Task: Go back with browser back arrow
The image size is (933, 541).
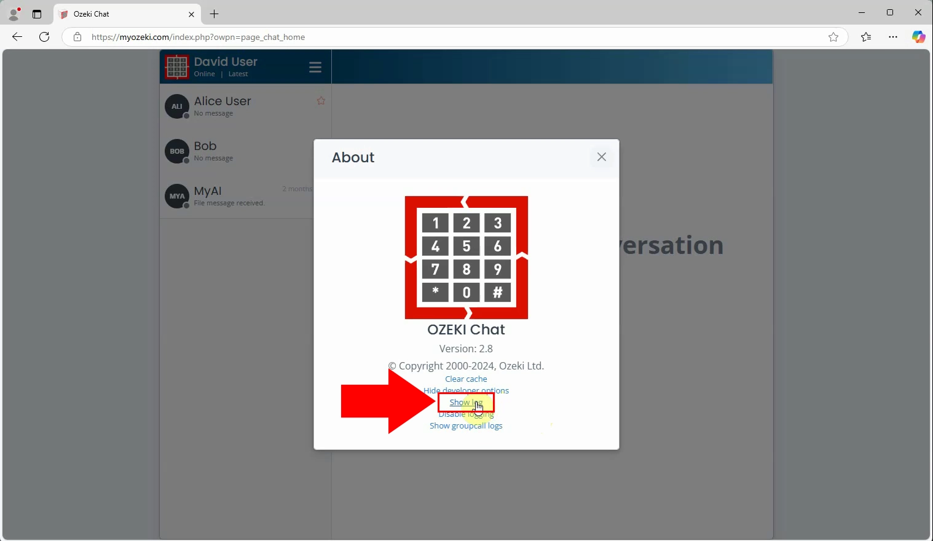Action: point(17,37)
